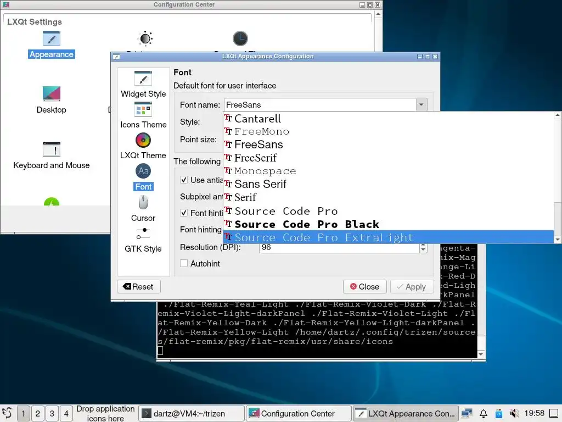Click the green icon in Configuration Center

click(x=51, y=202)
